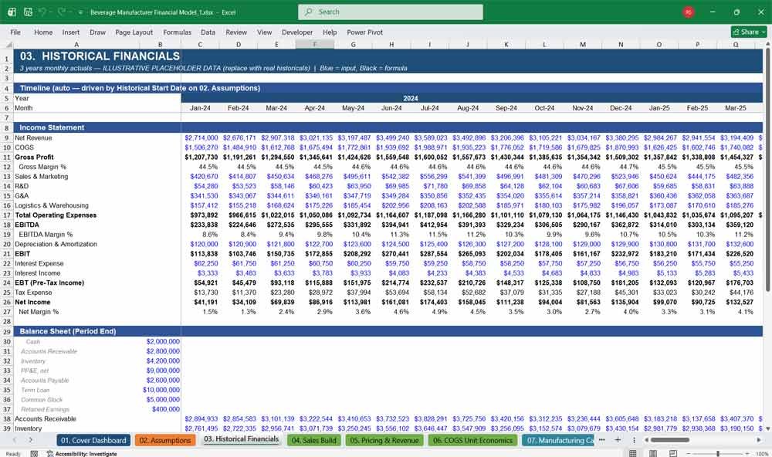The image size is (772, 457).
Task: Select Cash value $2,000,000
Action: [x=162, y=341]
